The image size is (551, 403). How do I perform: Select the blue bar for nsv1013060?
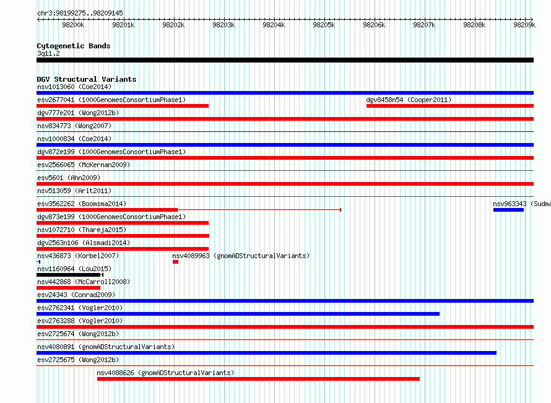(285, 93)
